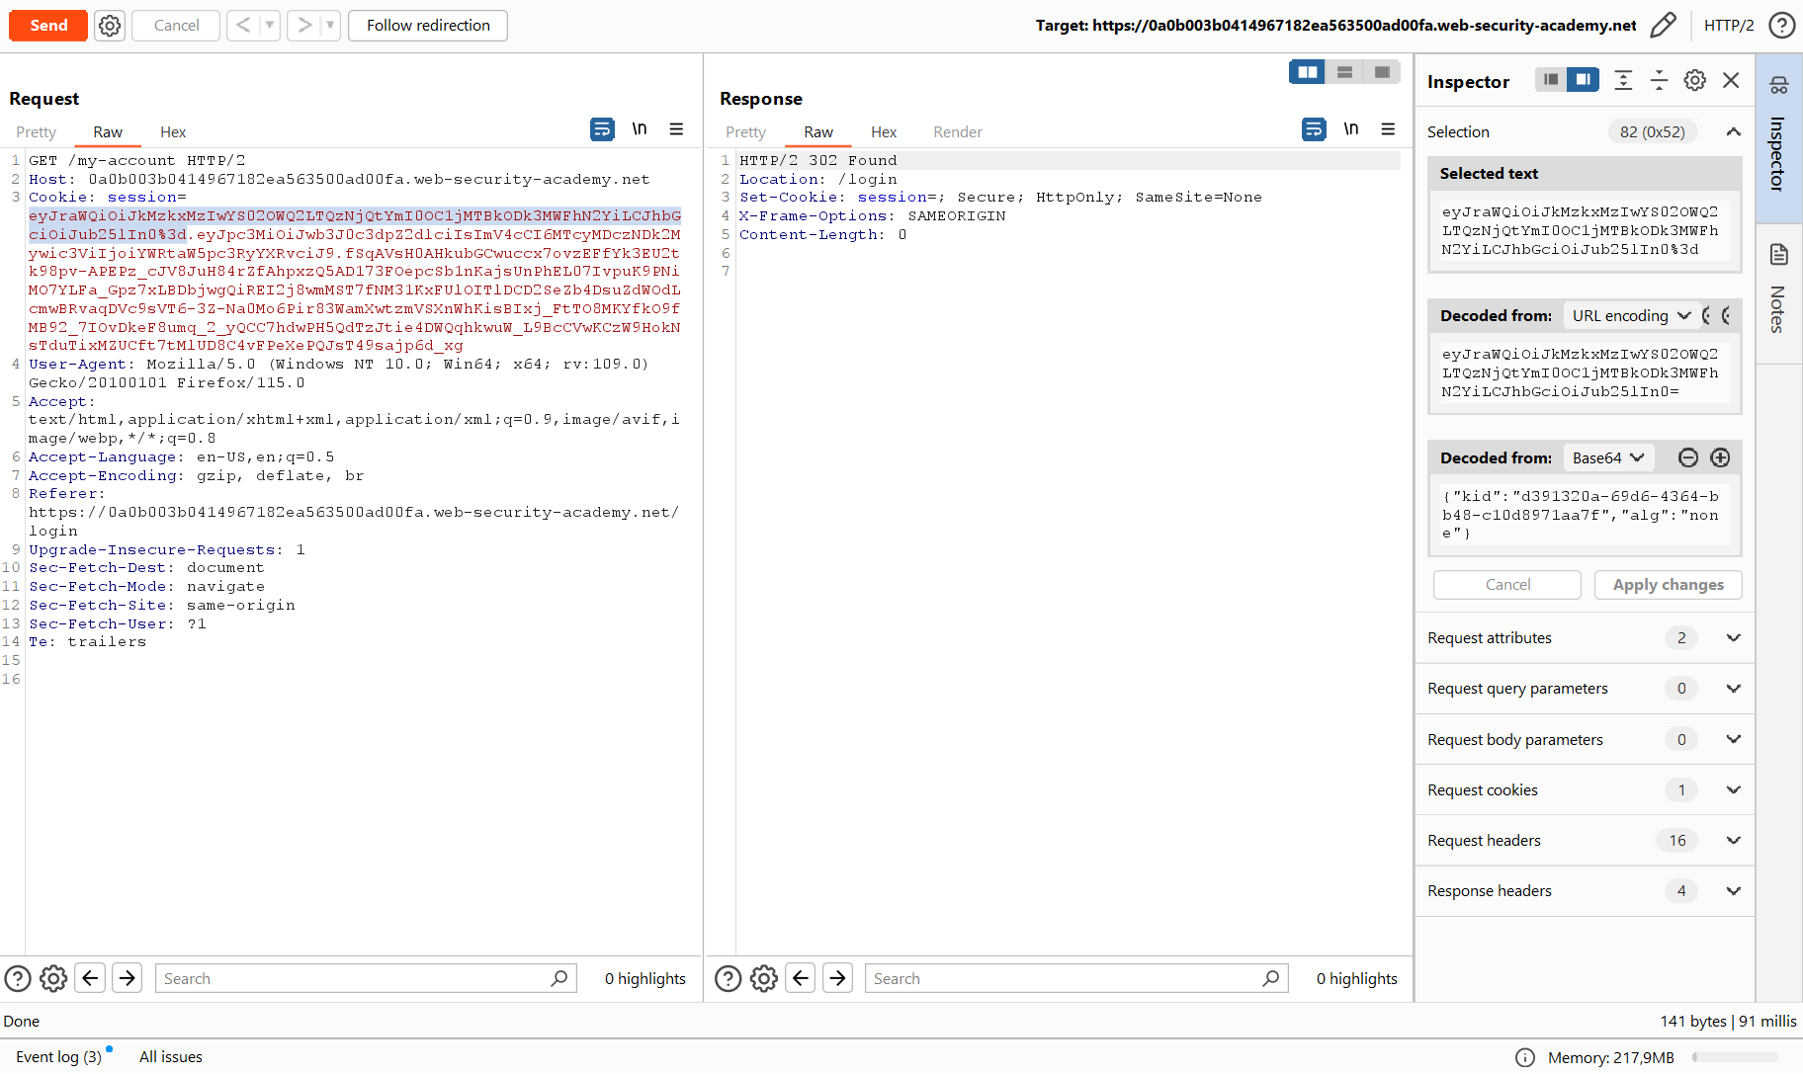Go to next request with forward arrow

tap(304, 26)
